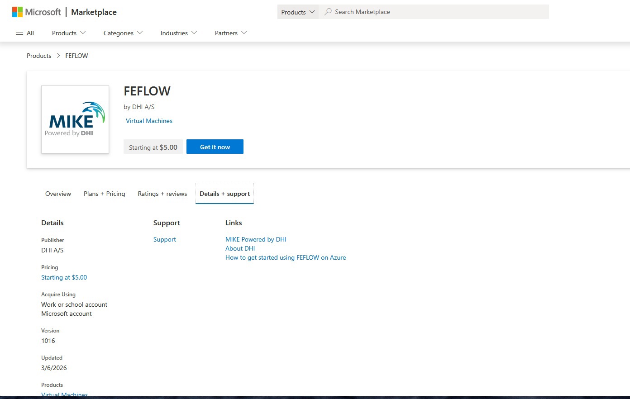Expand the Industries navigation menu

pyautogui.click(x=179, y=33)
